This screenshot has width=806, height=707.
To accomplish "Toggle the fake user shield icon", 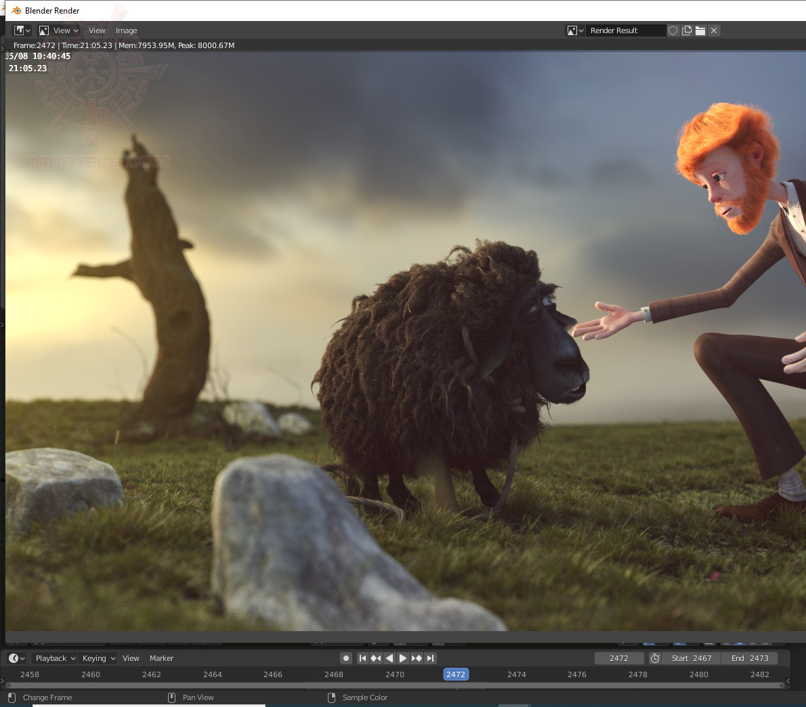I will pyautogui.click(x=673, y=30).
